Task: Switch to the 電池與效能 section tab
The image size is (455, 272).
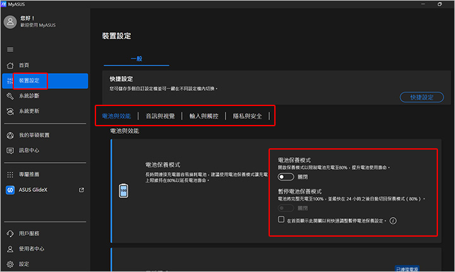Action: tap(116, 116)
